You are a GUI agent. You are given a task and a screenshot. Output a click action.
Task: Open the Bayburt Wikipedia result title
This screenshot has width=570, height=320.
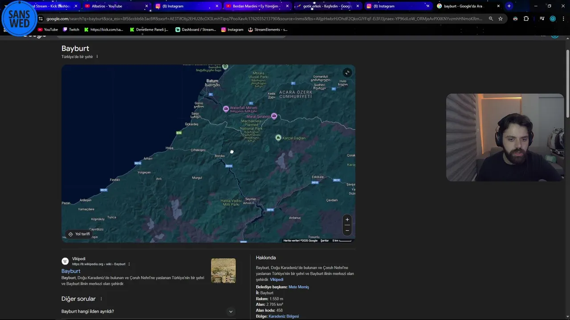(71, 271)
